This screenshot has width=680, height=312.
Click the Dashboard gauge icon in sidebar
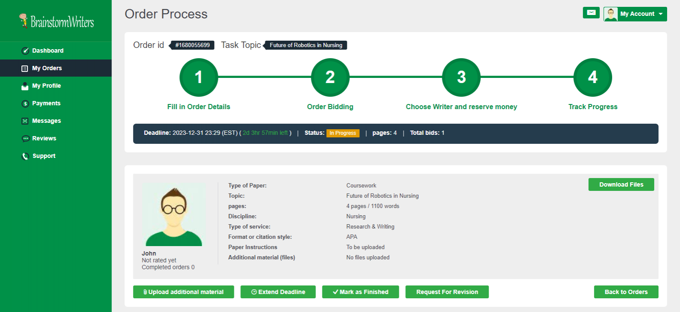(25, 51)
